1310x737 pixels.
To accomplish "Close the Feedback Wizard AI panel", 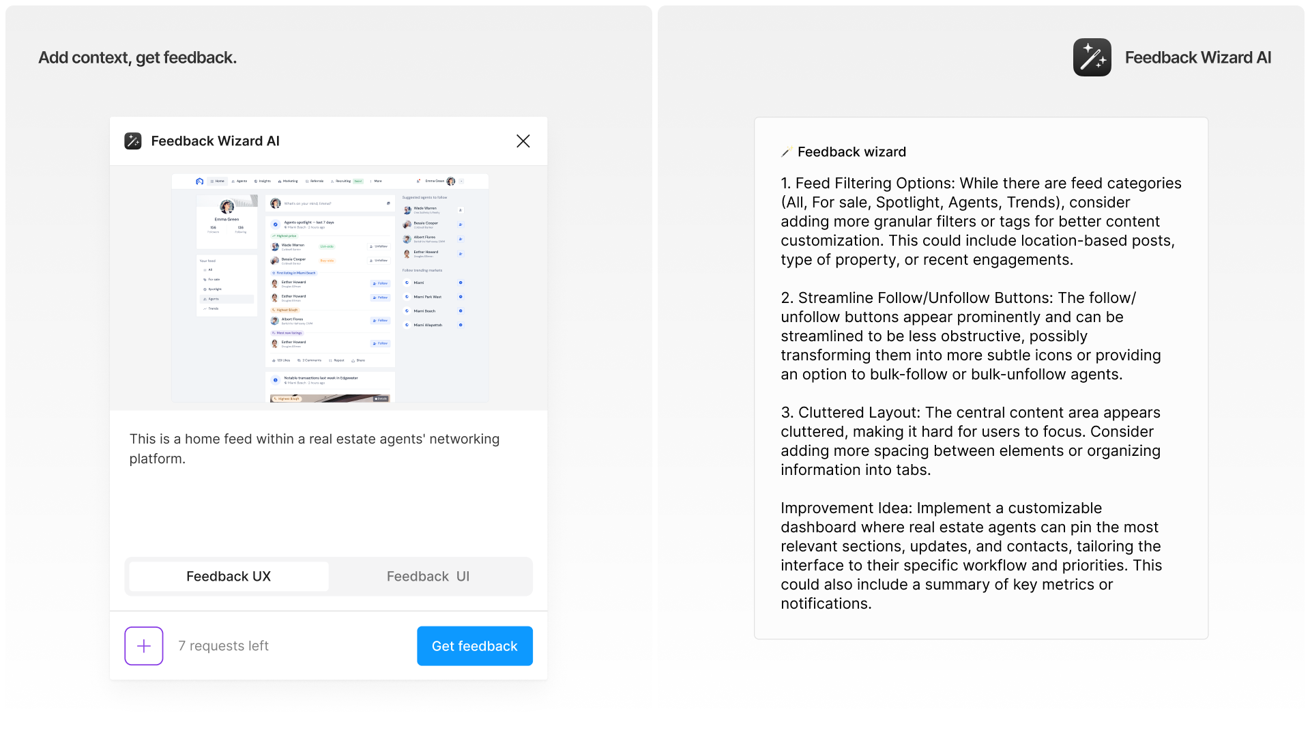I will tap(523, 141).
